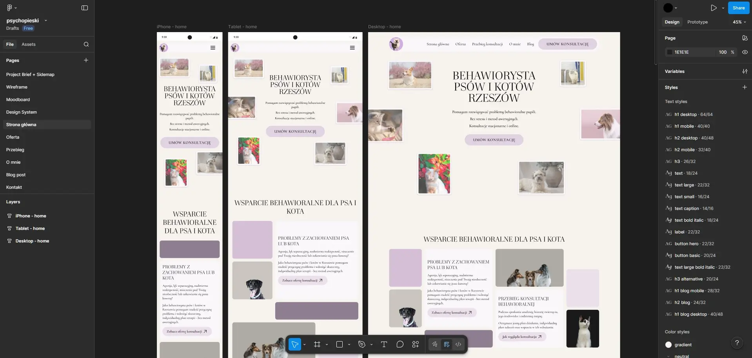
Task: Open the help question mark button
Action: pyautogui.click(x=737, y=343)
